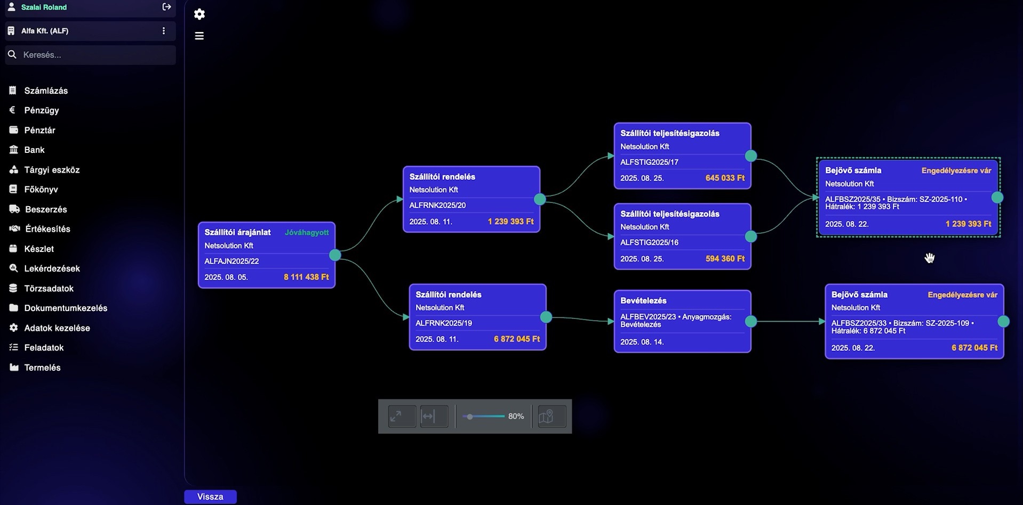Click the logout icon next to Szalai Roland
Screen dimensions: 1023x505
pos(166,7)
